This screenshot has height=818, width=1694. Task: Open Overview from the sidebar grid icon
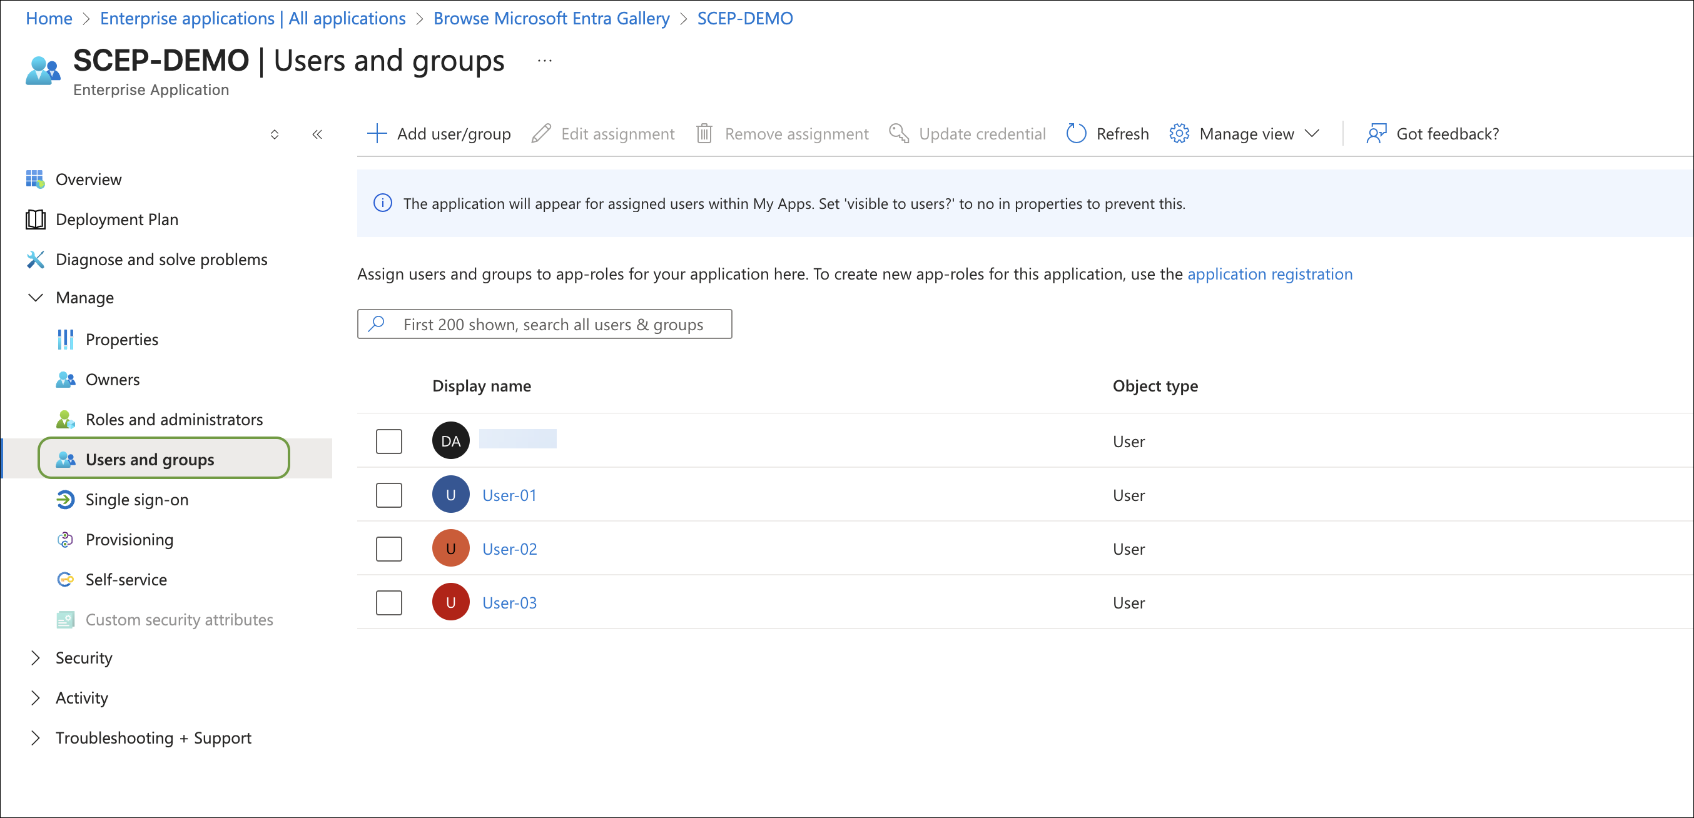coord(35,179)
